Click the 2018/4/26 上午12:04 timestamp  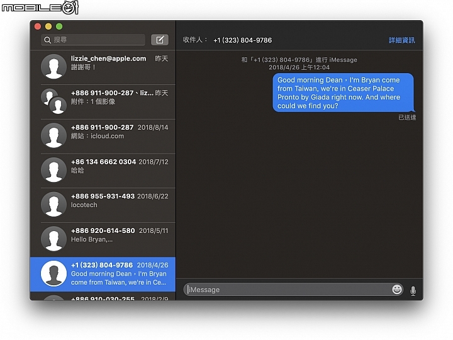299,67
